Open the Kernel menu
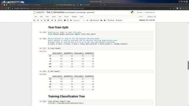The width and height of the screenshot is (189, 106). pyautogui.click(x=66, y=16)
